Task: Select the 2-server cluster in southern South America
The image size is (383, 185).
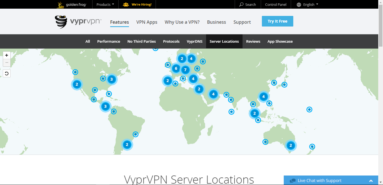Action: (x=127, y=145)
